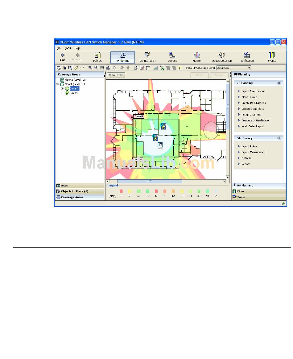Viewport: 293px width, 359px height.
Task: Switch to Objects to Place (1) tab
Action: pyautogui.click(x=80, y=191)
